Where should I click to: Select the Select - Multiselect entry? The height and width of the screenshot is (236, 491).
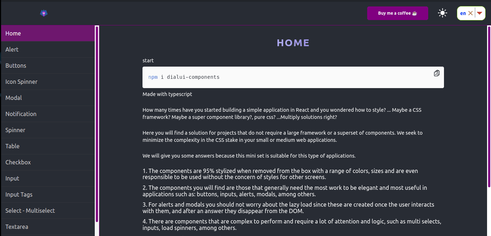(x=48, y=211)
